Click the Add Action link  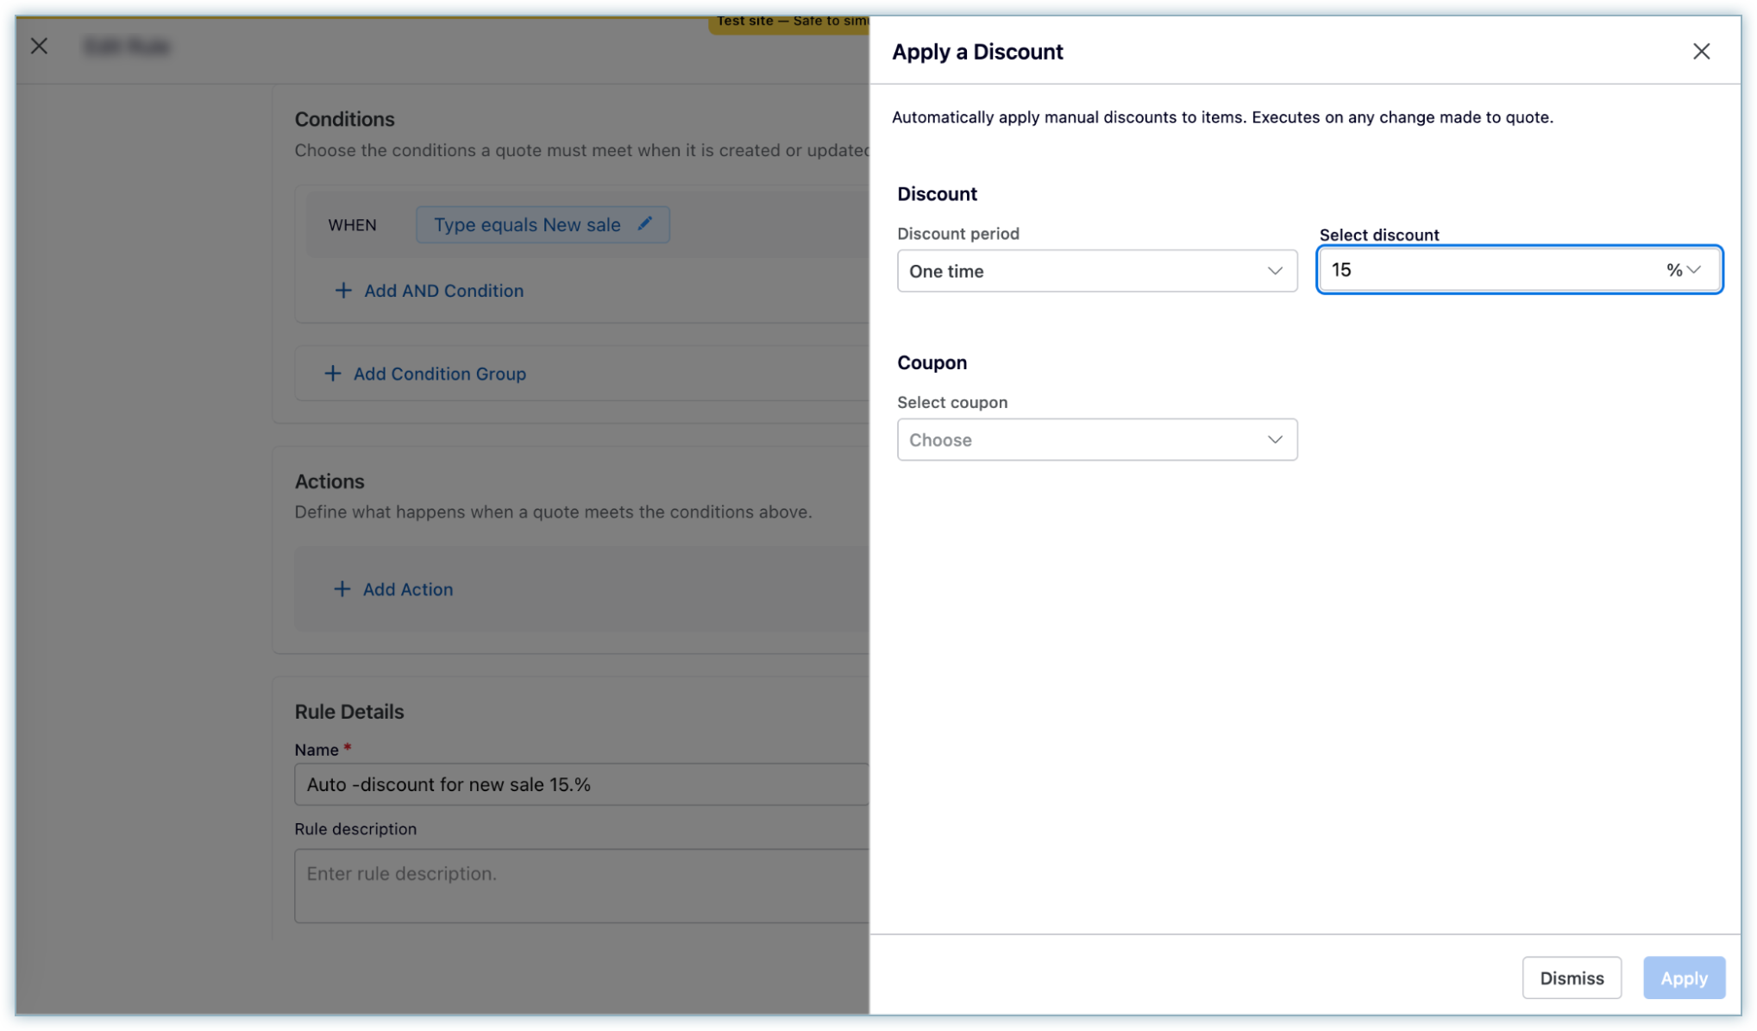[407, 589]
